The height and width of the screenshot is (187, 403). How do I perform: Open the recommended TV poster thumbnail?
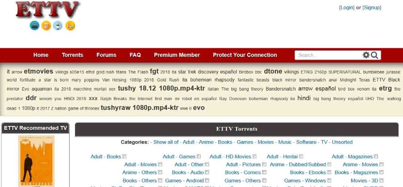click(36, 161)
